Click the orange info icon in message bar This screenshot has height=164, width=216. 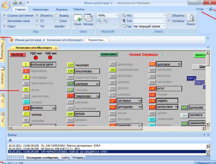pyautogui.click(x=11, y=40)
